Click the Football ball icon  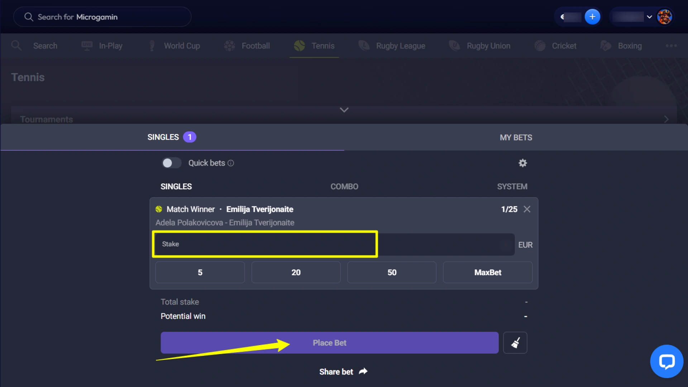point(229,46)
